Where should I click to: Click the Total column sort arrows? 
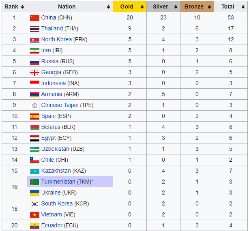243,6
